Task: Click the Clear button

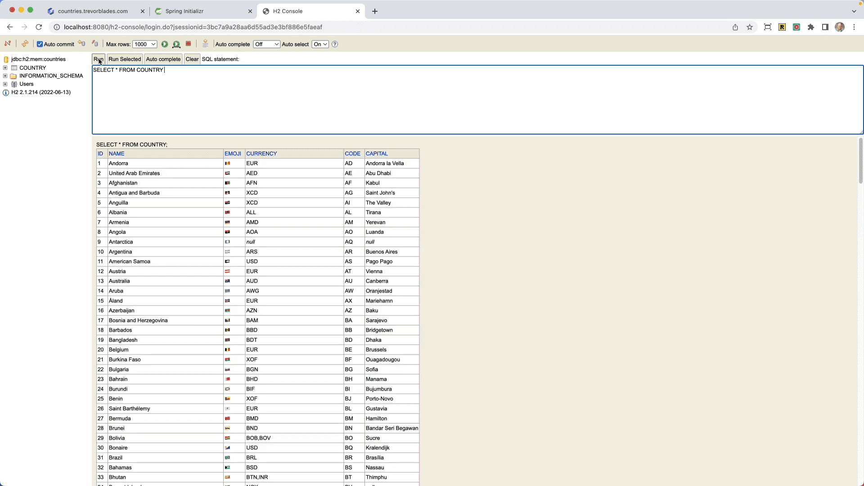Action: tap(192, 59)
